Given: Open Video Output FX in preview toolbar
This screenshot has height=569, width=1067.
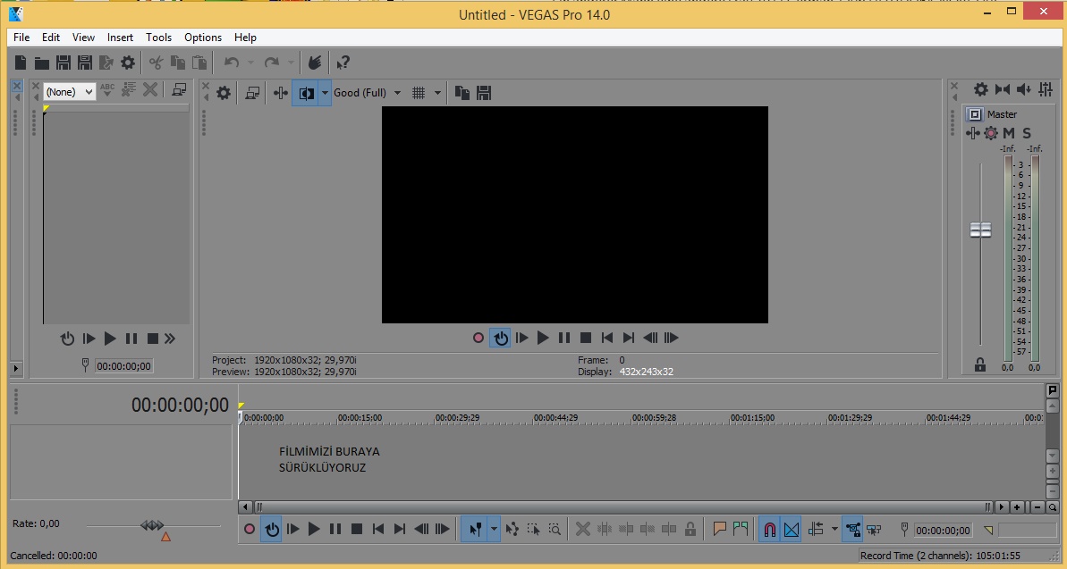Looking at the screenshot, I should pyautogui.click(x=280, y=93).
